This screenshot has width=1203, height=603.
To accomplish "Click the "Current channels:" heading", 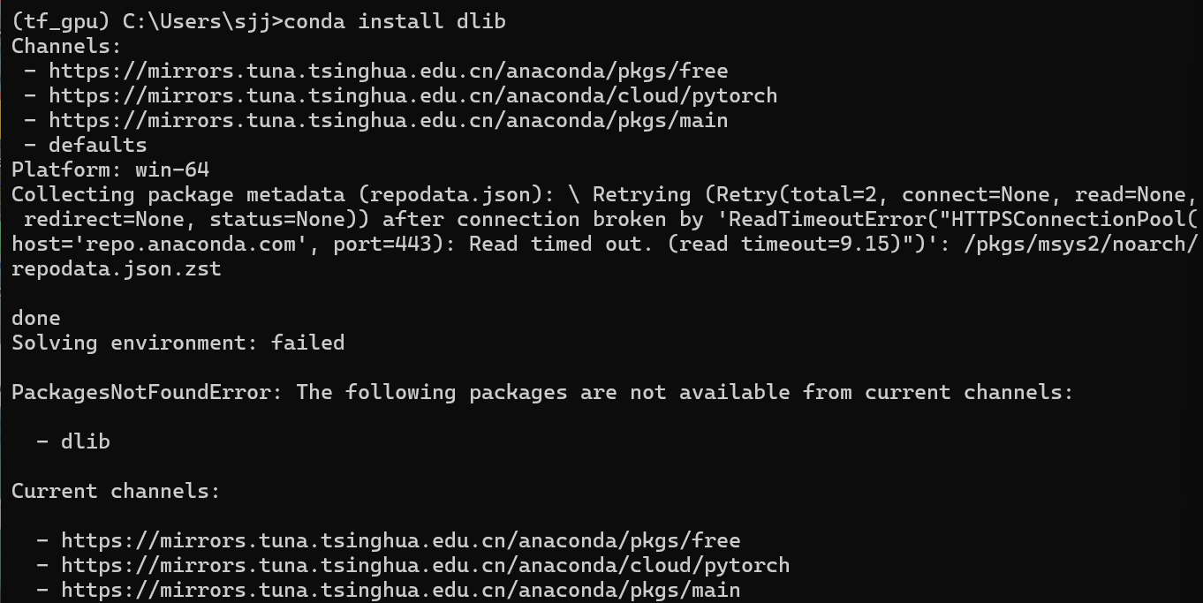I will pos(116,491).
